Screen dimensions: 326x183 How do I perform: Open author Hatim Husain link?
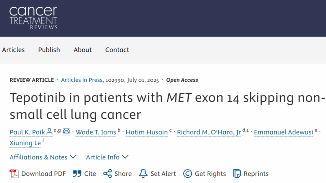click(147, 132)
